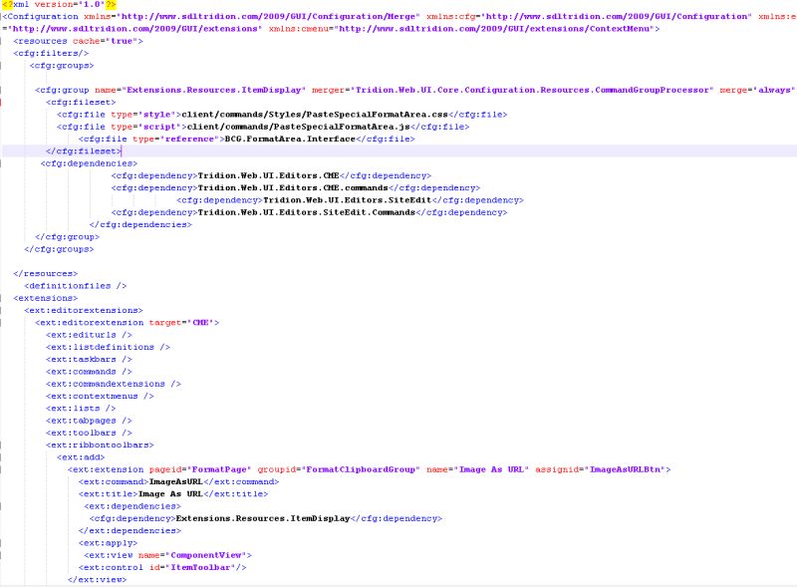Image resolution: width=797 pixels, height=587 pixels.
Task: Click the ext:title Image As URL line
Action: (172, 493)
